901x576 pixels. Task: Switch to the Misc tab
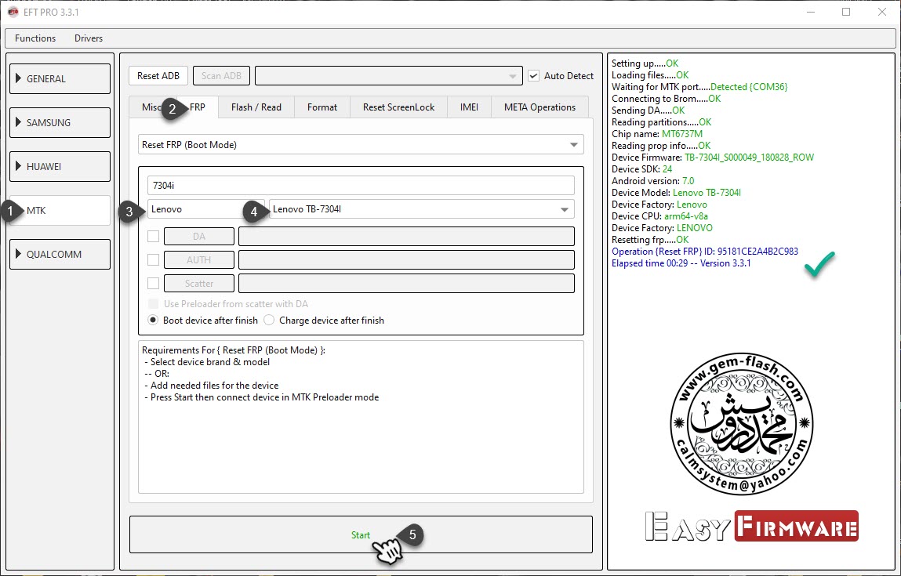point(151,107)
